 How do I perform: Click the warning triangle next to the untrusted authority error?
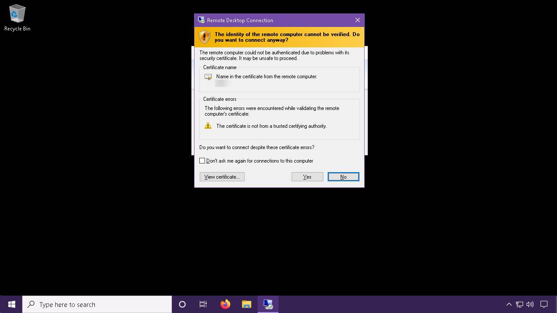[208, 126]
